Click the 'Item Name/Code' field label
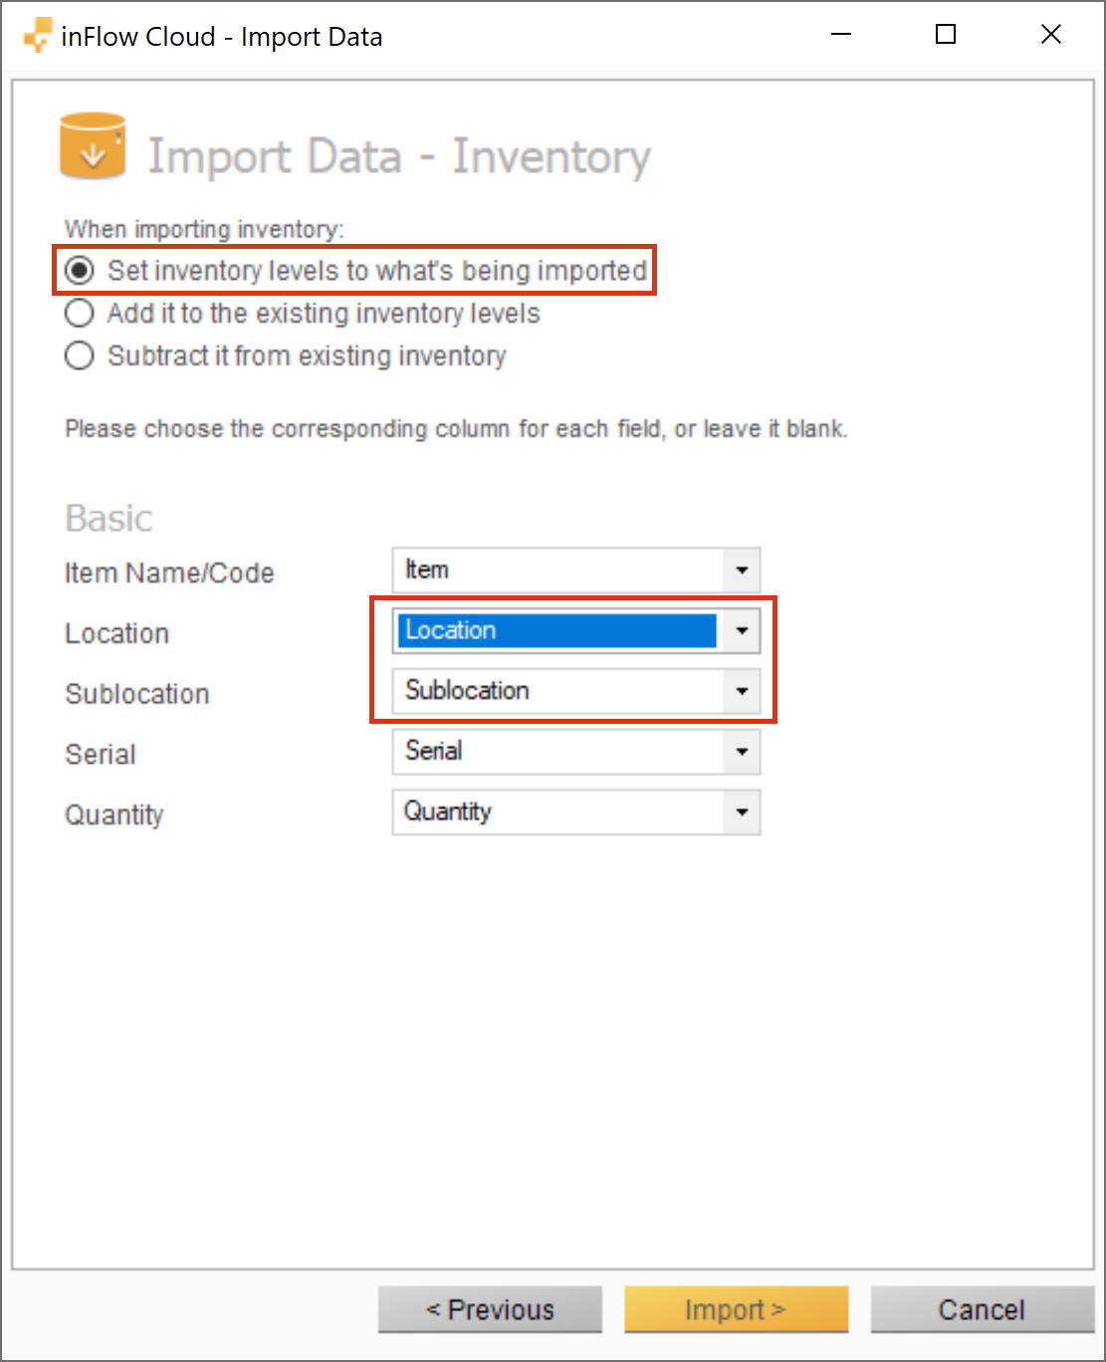1106x1362 pixels. coord(169,573)
